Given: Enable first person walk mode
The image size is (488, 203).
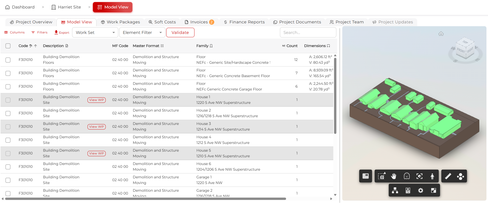Looking at the screenshot, I should [432, 176].
